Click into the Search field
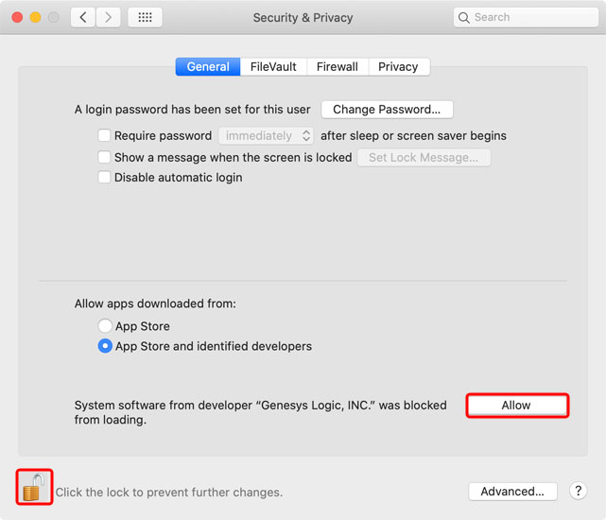The height and width of the screenshot is (520, 606). [529, 17]
